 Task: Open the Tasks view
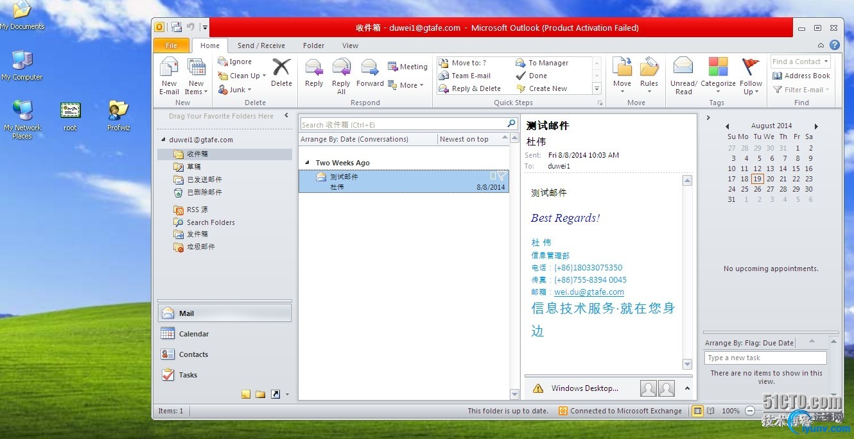[225, 374]
